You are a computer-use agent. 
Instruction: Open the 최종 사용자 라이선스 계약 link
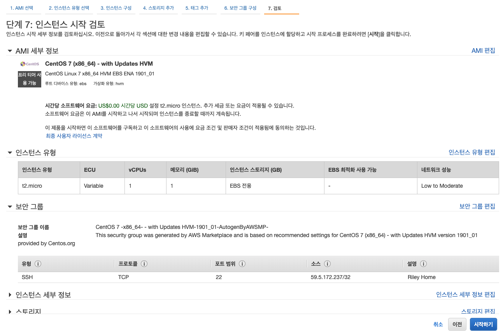tap(74, 136)
